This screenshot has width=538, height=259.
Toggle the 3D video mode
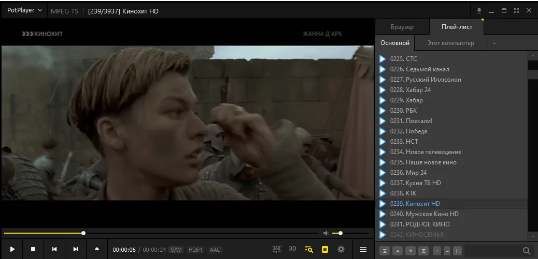292,249
